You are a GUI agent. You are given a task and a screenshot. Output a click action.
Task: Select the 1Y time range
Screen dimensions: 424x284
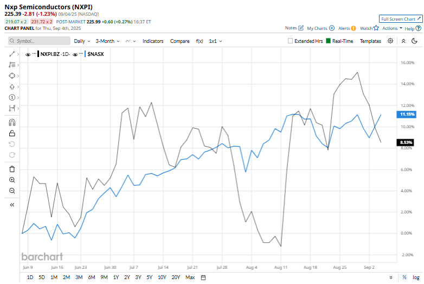pos(116,277)
